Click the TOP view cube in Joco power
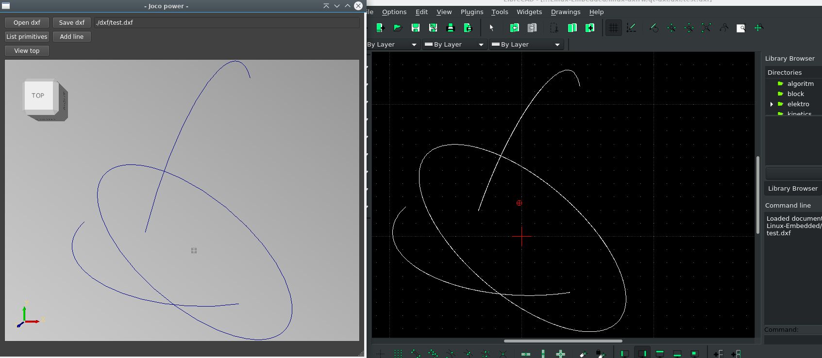This screenshot has width=822, height=358. (38, 96)
